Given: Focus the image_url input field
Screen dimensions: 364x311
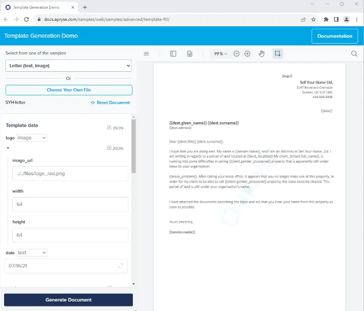Looking at the screenshot, I should click(70, 173).
